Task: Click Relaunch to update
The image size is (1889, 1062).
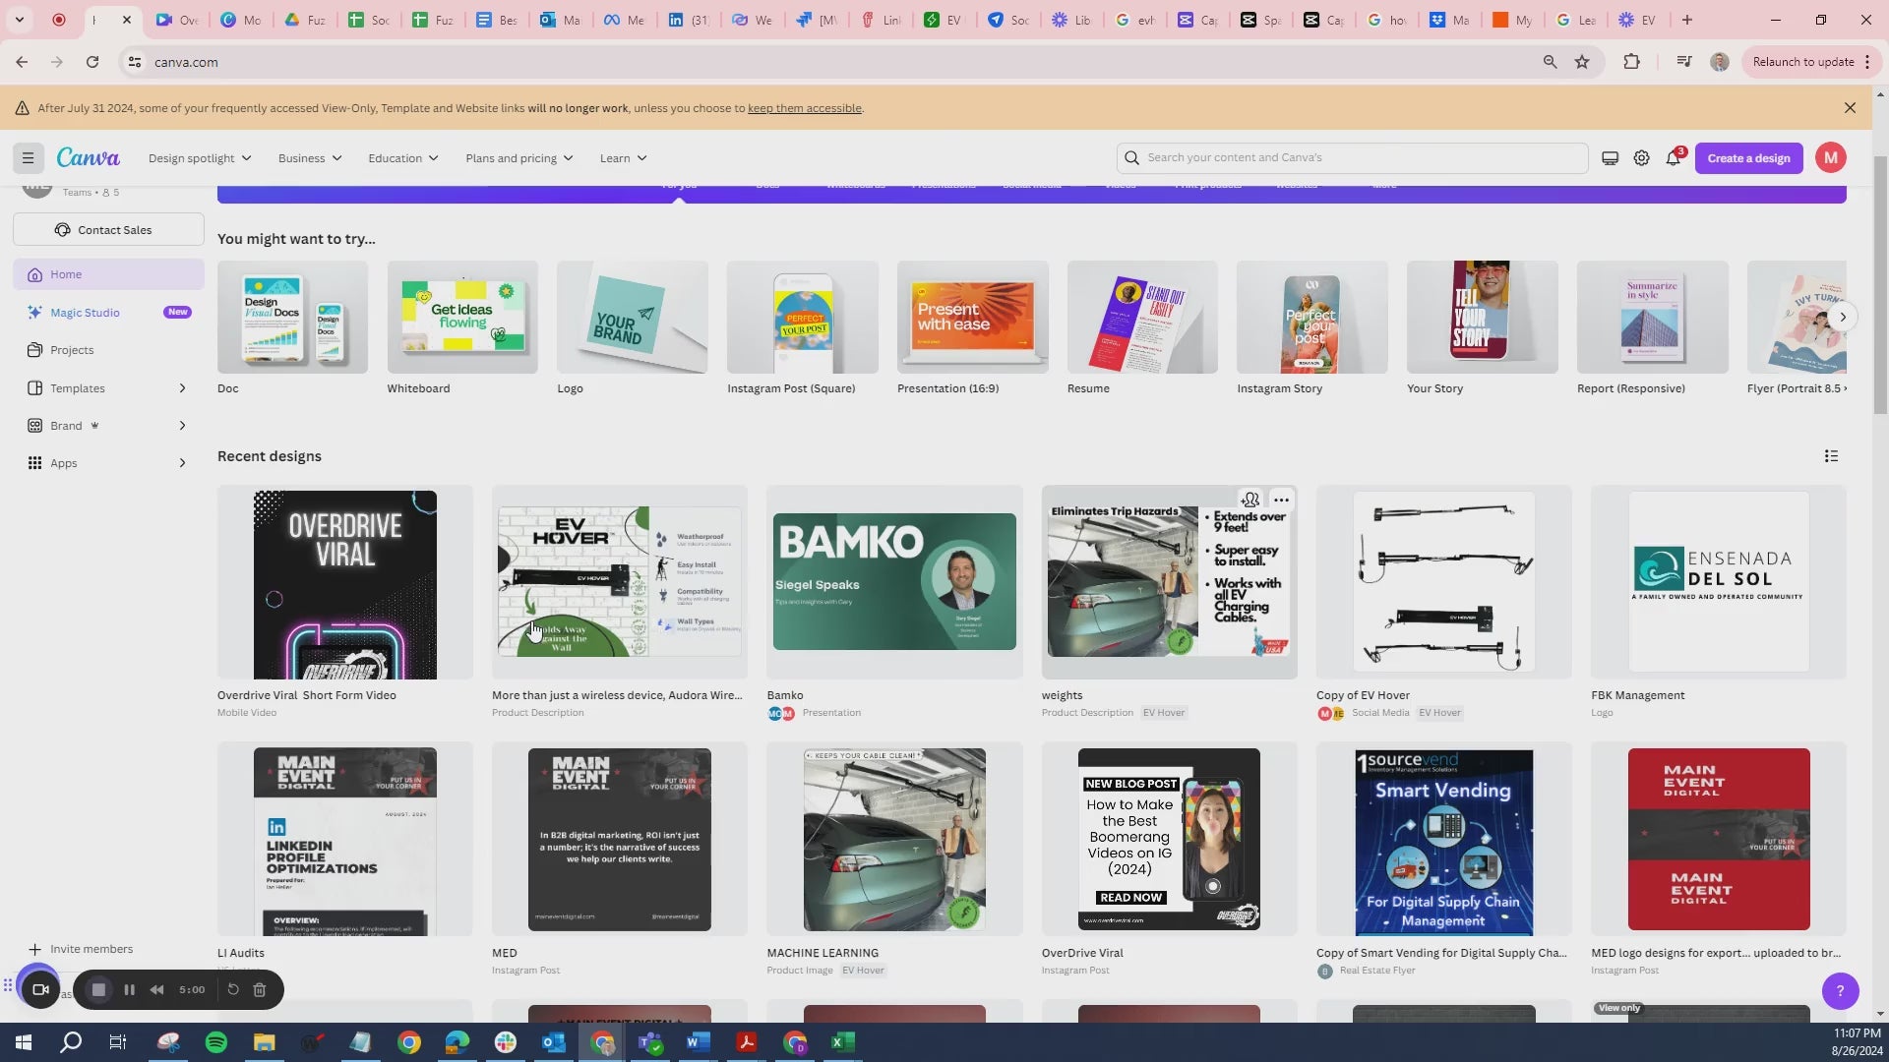Action: coord(1810,62)
